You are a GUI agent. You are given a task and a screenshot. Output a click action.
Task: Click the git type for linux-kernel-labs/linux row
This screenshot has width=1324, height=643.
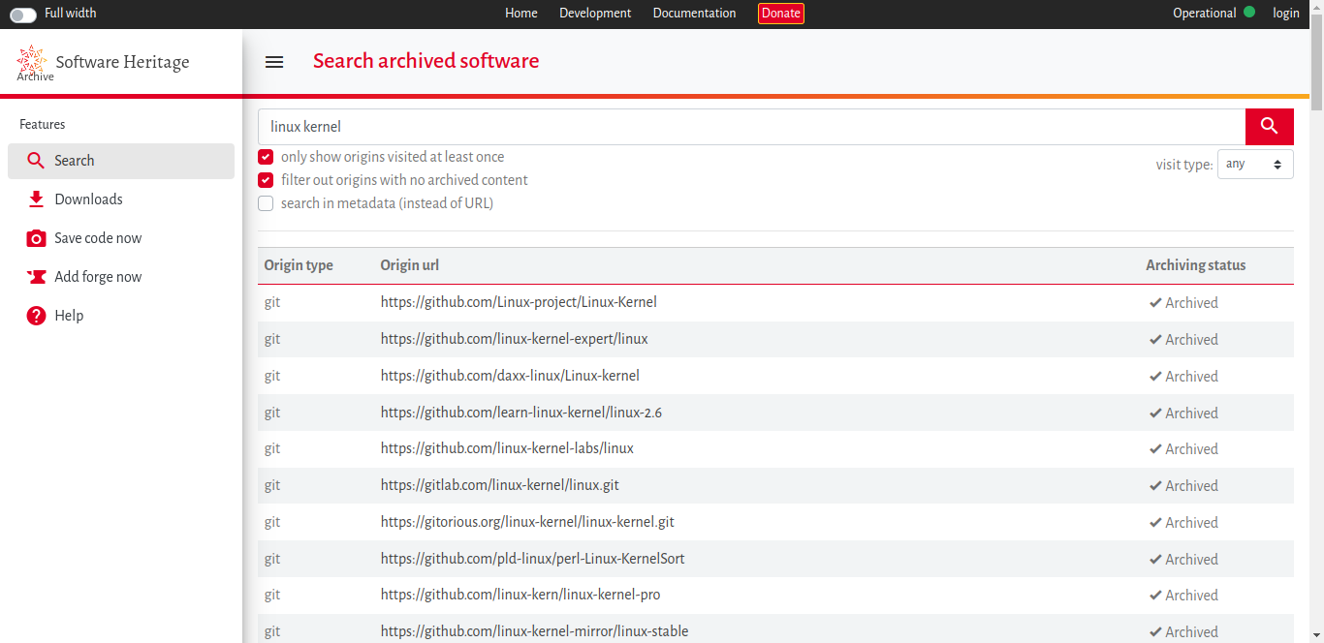point(272,448)
